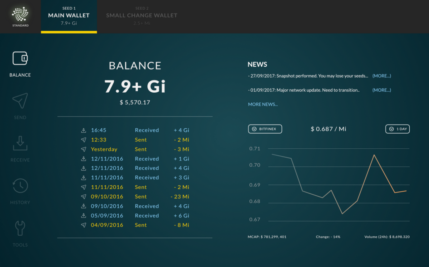This screenshot has height=267, width=429.
Task: Open the Tools wrench icon
Action: [20, 228]
